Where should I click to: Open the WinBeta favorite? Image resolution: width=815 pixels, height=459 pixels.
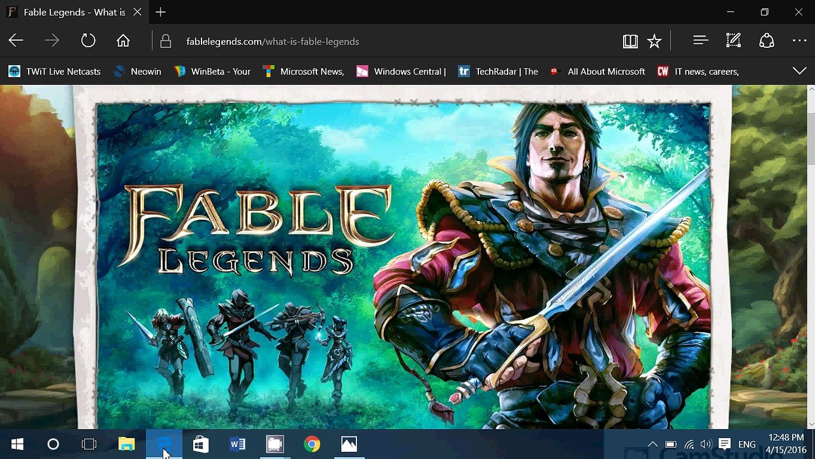tap(212, 71)
